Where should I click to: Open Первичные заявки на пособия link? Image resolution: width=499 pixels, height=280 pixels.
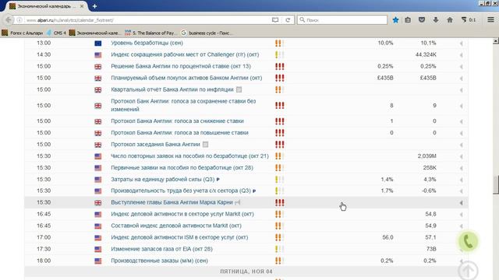click(x=182, y=168)
